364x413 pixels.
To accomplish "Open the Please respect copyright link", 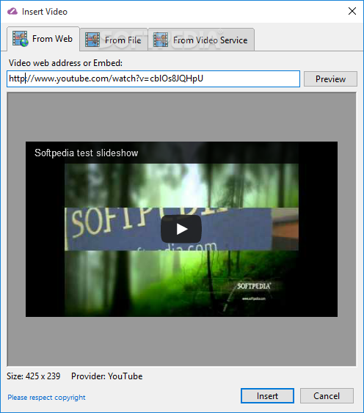I will [46, 397].
